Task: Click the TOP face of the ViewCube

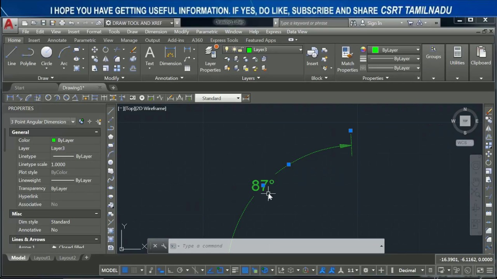Action: 465,121
